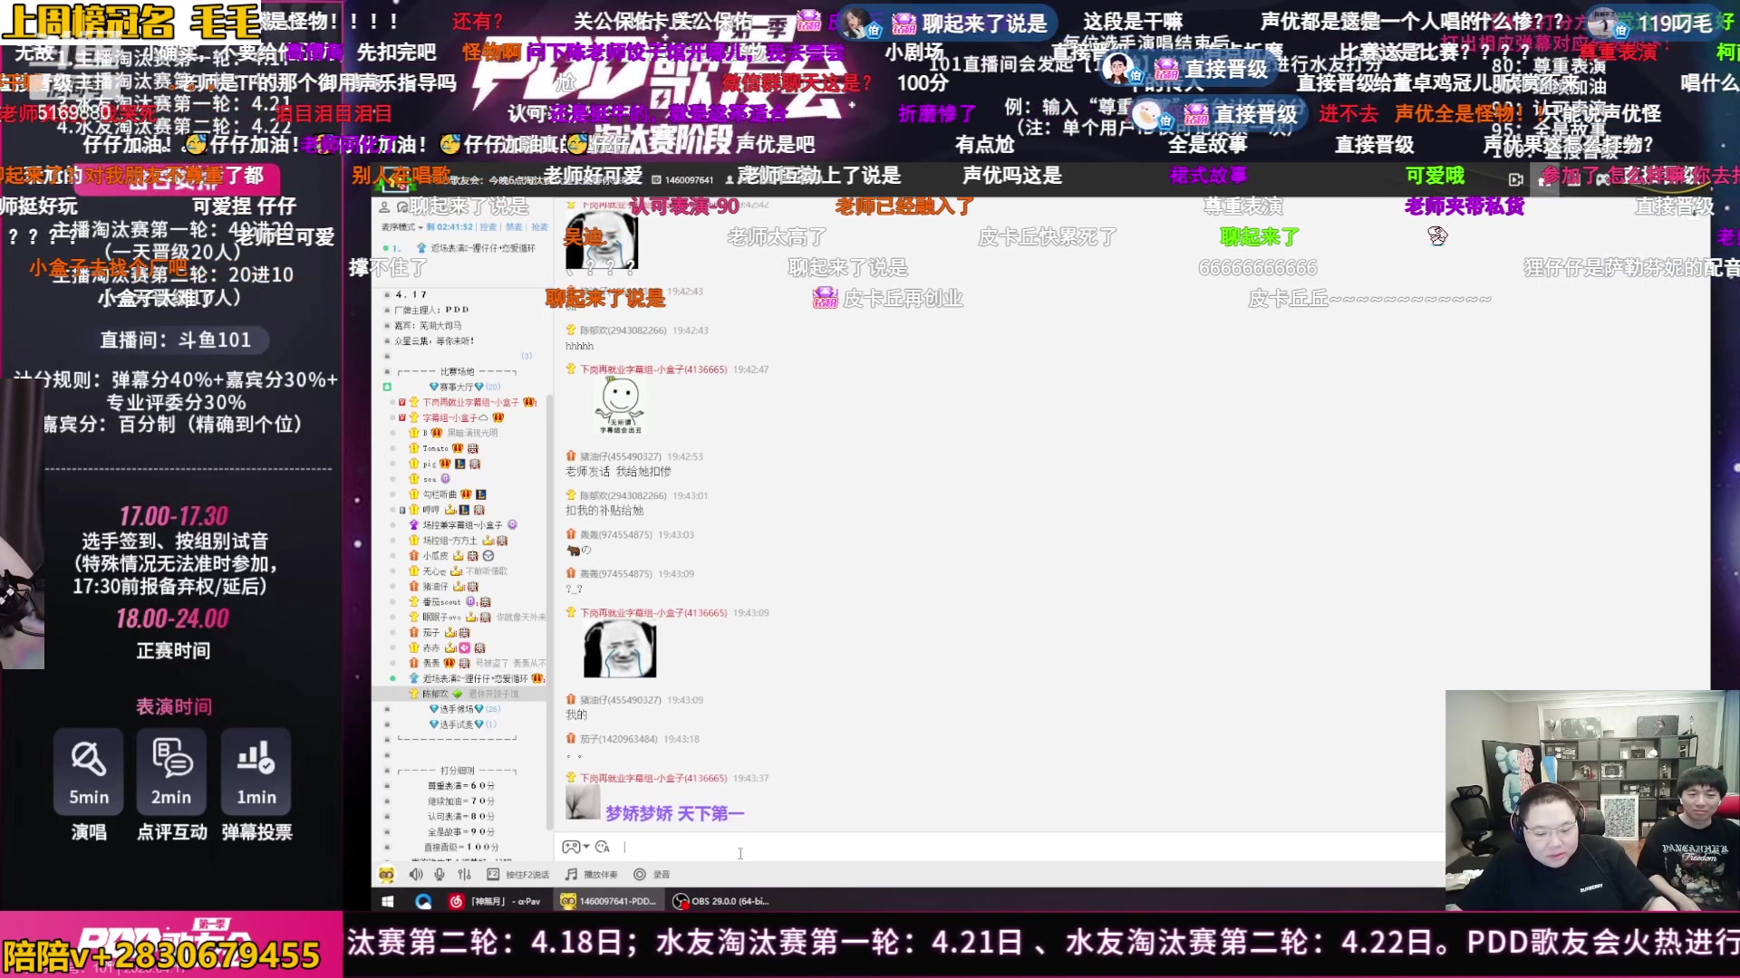This screenshot has height=978, width=1740.
Task: Open the audio mixer settings icon
Action: point(464,874)
